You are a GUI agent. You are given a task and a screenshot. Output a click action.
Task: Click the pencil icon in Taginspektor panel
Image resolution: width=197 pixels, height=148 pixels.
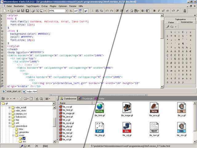(167, 27)
